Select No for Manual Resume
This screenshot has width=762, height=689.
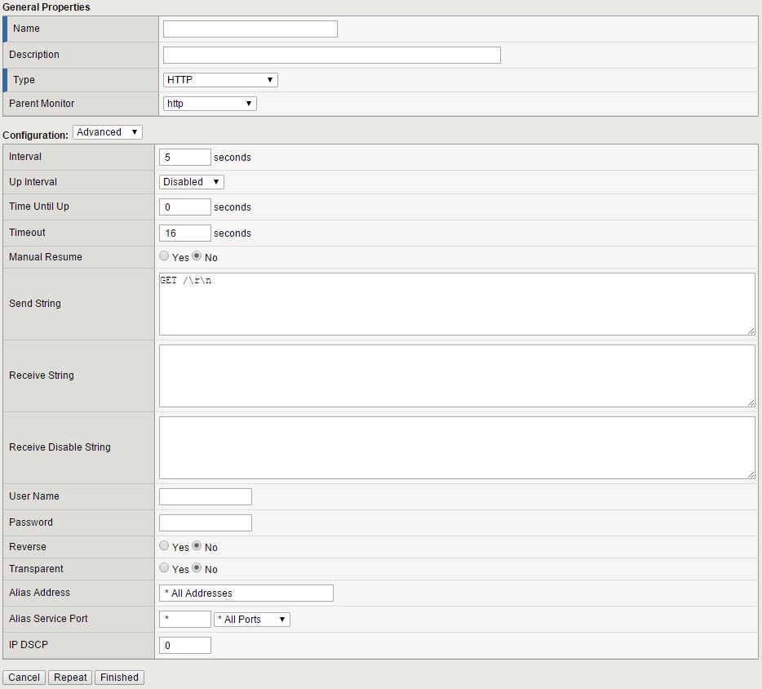[197, 256]
